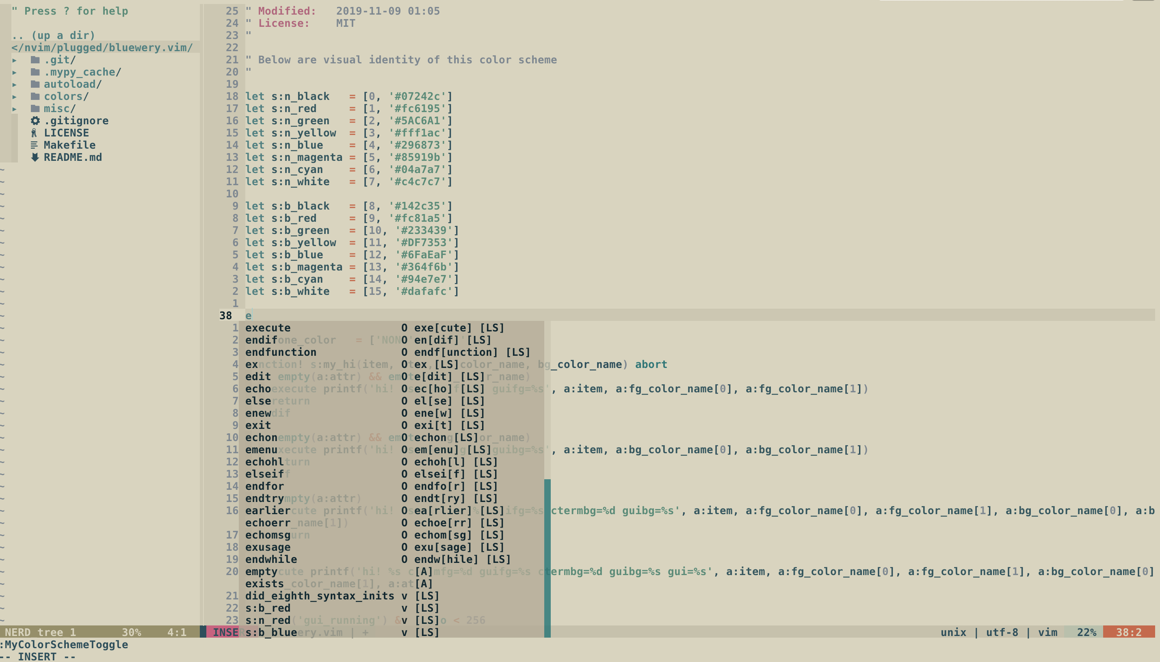Click the gear icon beside .gitignore
The width and height of the screenshot is (1160, 662).
(35, 121)
